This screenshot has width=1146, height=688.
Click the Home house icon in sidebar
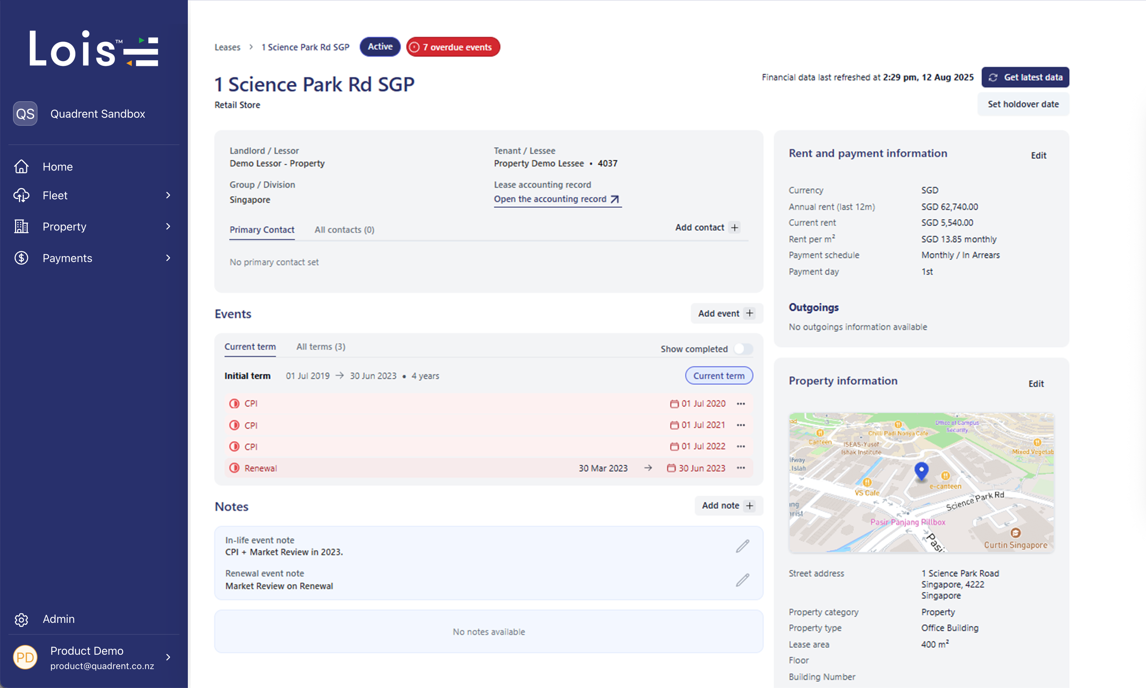pos(21,166)
